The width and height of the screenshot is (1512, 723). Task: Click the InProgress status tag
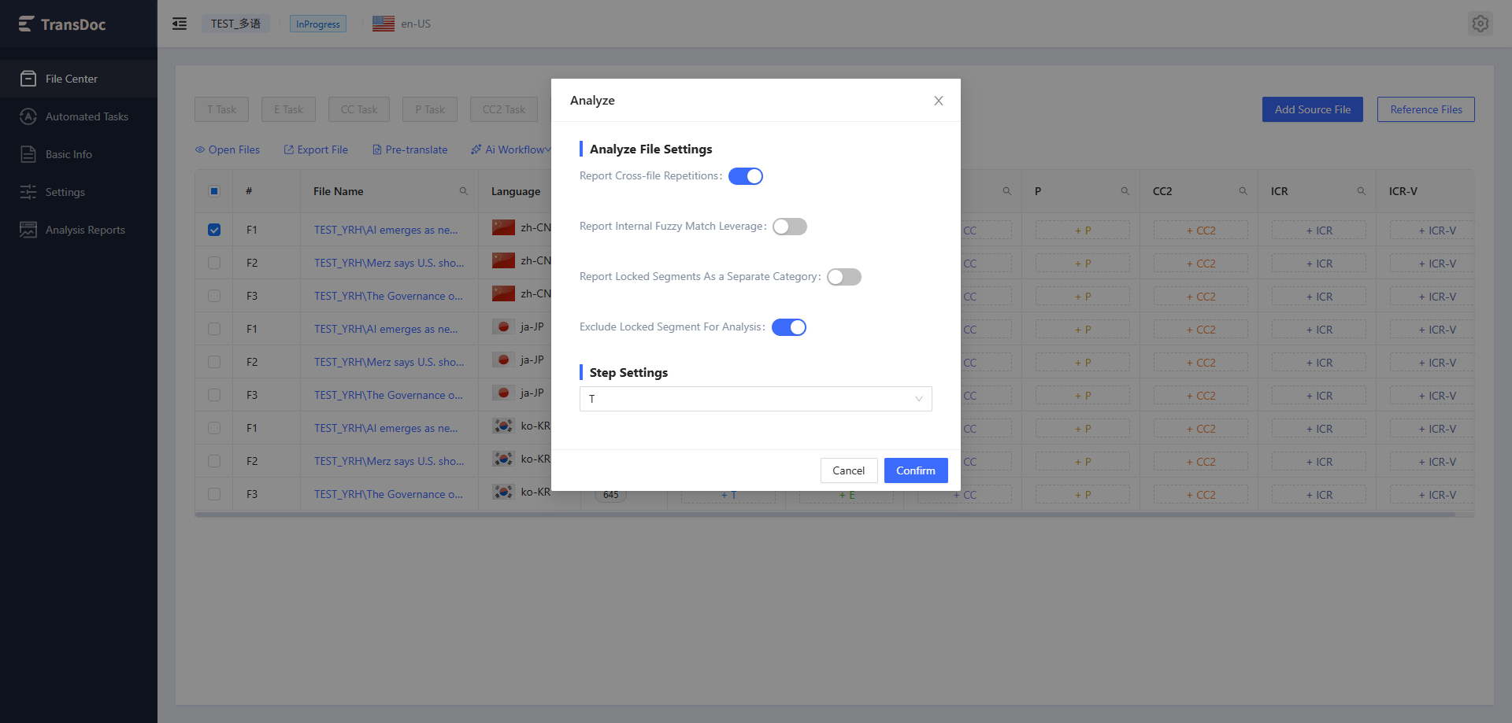[x=318, y=24]
